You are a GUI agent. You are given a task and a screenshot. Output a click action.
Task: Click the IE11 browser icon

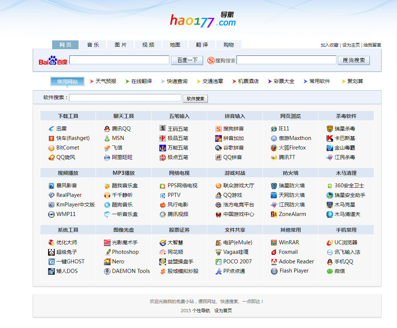[274, 129]
